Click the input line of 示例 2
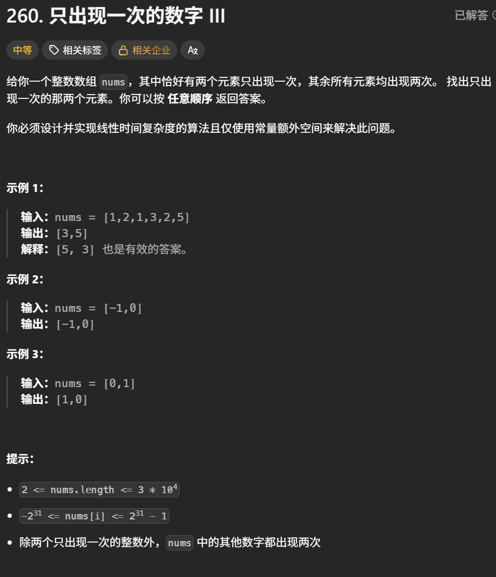This screenshot has width=496, height=577. pos(81,308)
